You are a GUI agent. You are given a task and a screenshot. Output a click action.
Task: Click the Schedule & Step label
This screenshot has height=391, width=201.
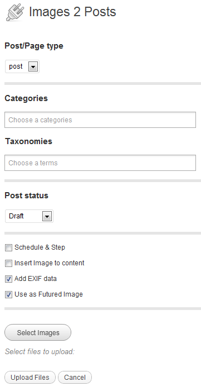40,247
